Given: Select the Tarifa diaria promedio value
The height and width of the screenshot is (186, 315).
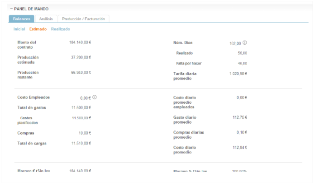Looking at the screenshot, I should click(238, 74).
